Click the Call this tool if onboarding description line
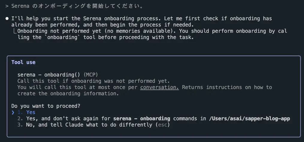This screenshot has width=304, height=142. coord(94,81)
